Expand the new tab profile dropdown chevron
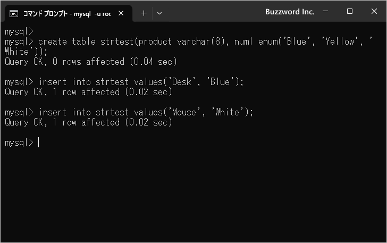The width and height of the screenshot is (387, 243). tap(159, 13)
